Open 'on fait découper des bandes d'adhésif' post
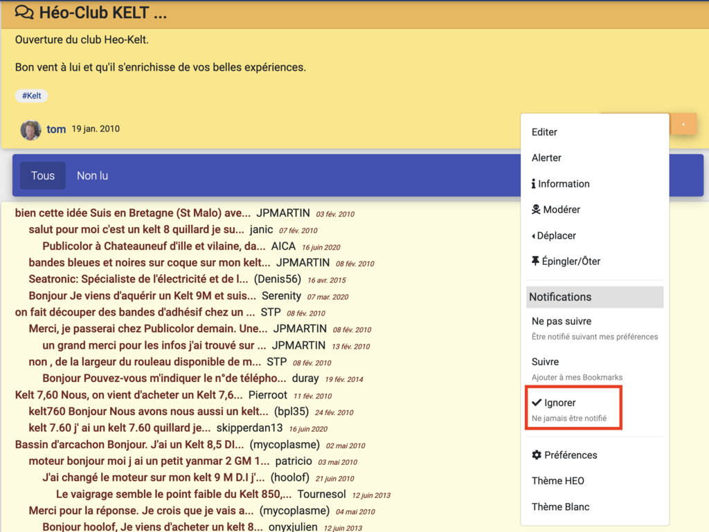This screenshot has height=532, width=709. click(135, 312)
